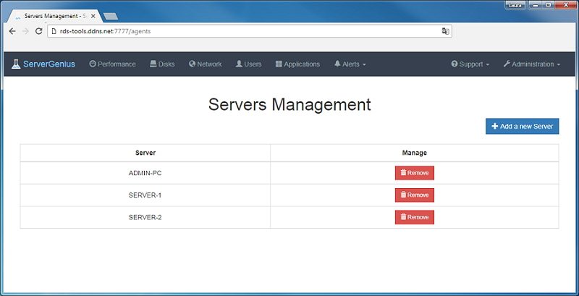Click the browser forward arrow
579x296 pixels.
(x=26, y=31)
